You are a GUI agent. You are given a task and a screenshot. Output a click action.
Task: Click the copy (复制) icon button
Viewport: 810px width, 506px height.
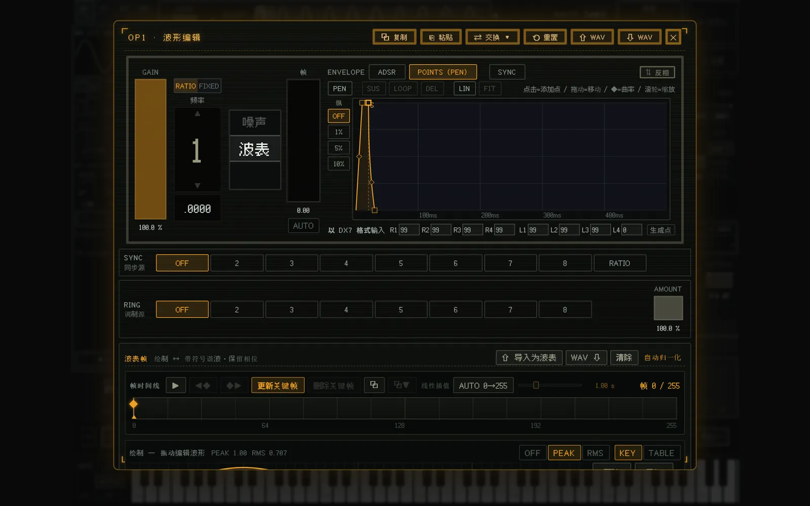394,37
